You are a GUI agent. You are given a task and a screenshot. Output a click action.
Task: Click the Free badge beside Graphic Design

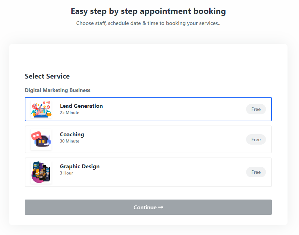pos(256,172)
